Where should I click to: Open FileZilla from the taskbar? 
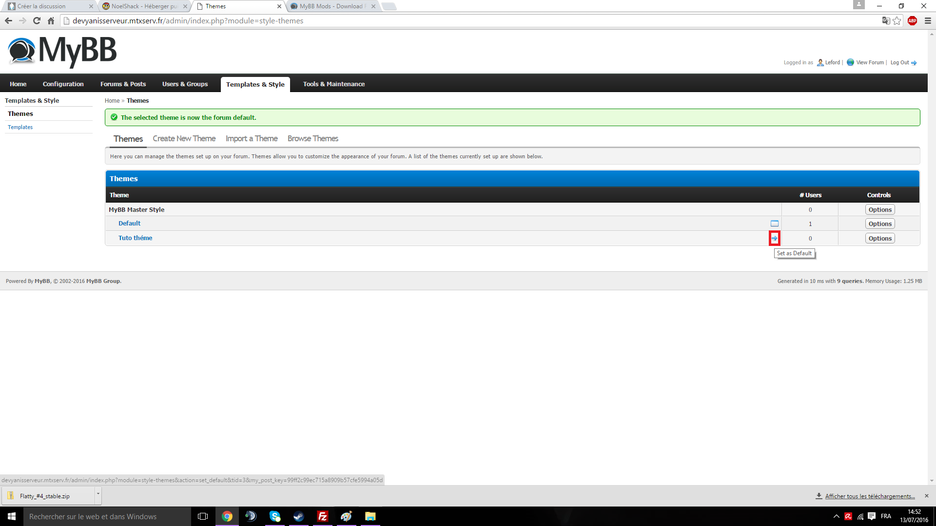coord(322,516)
